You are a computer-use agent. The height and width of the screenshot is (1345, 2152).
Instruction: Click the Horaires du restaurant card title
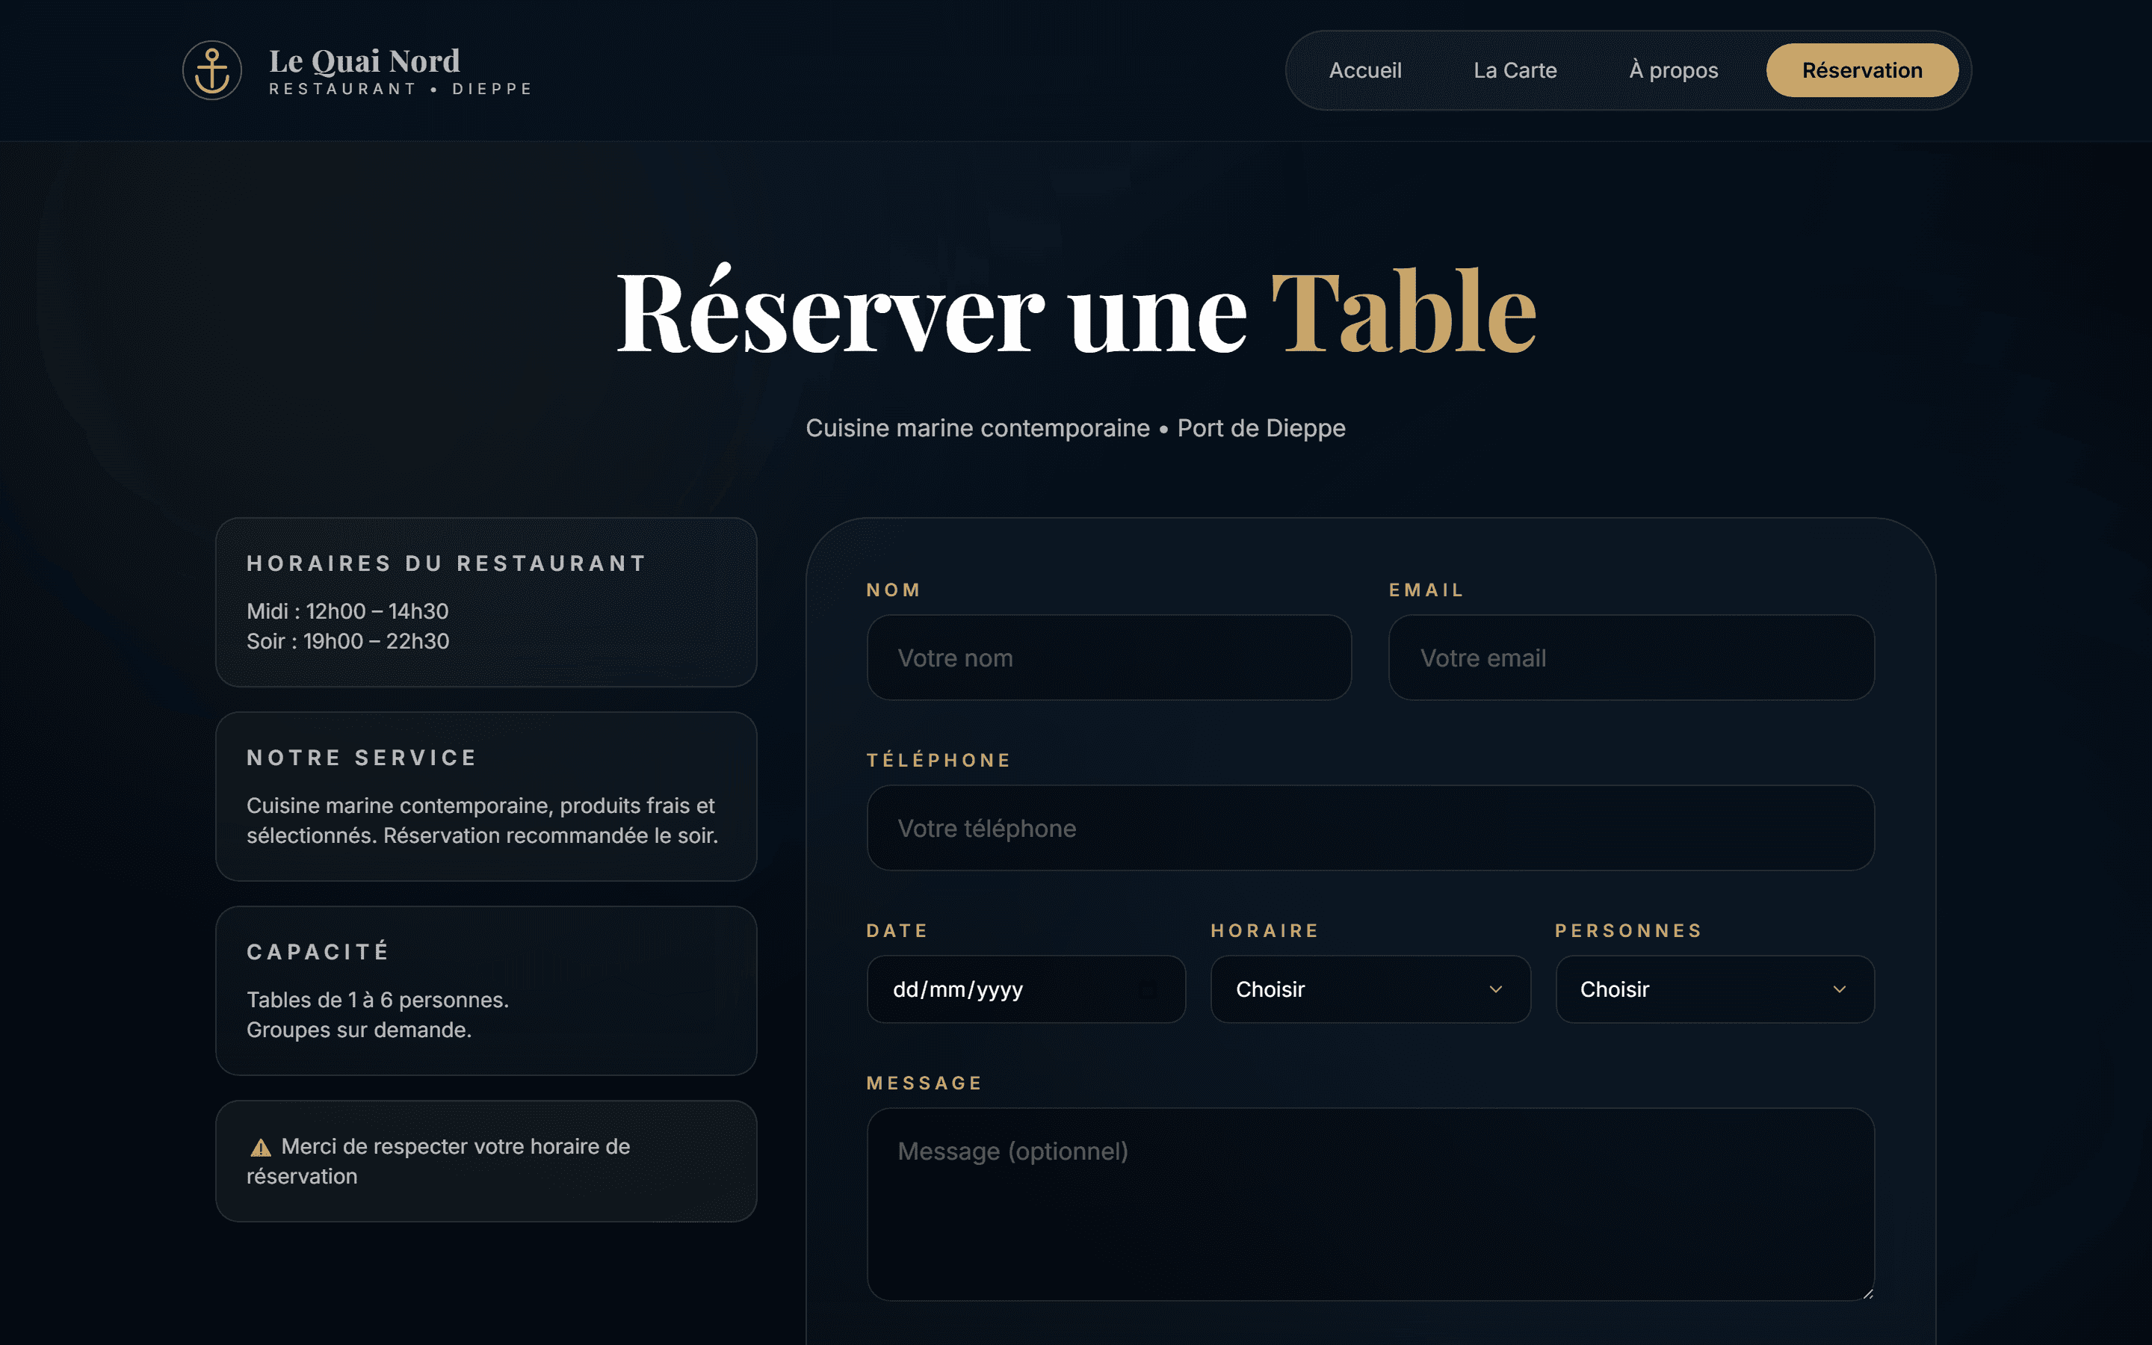446,563
